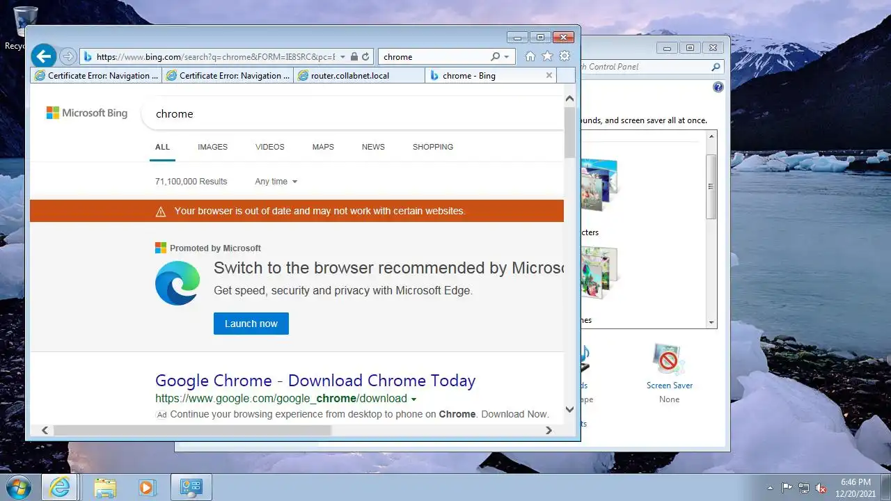Refresh the Bing page

[x=365, y=57]
